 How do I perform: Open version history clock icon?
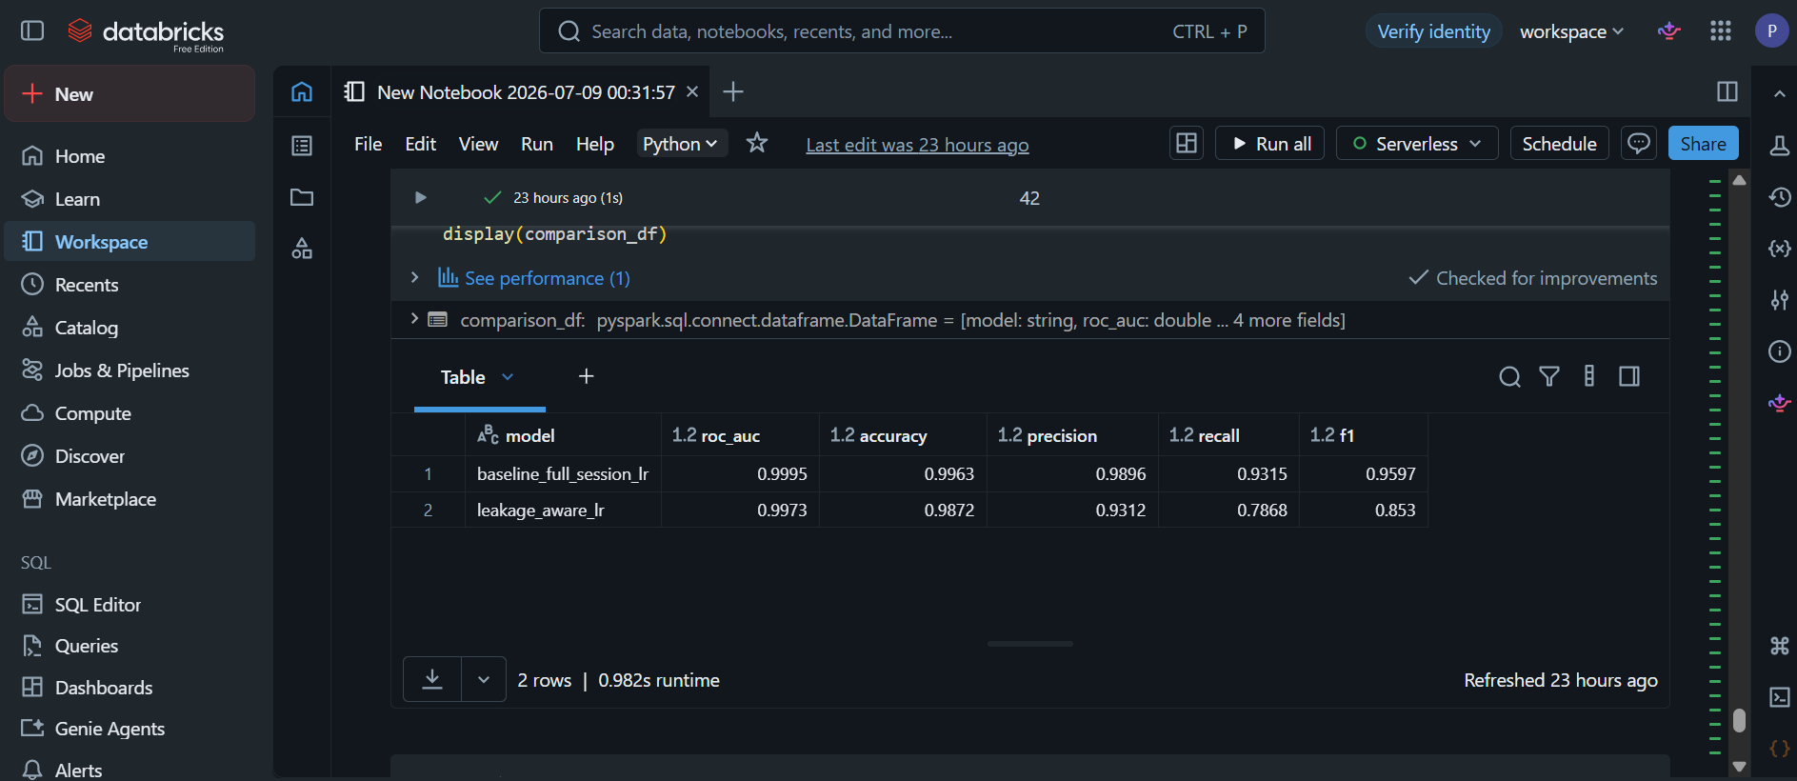tap(1779, 197)
